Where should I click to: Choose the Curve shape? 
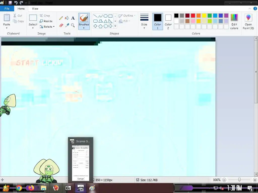point(100,16)
